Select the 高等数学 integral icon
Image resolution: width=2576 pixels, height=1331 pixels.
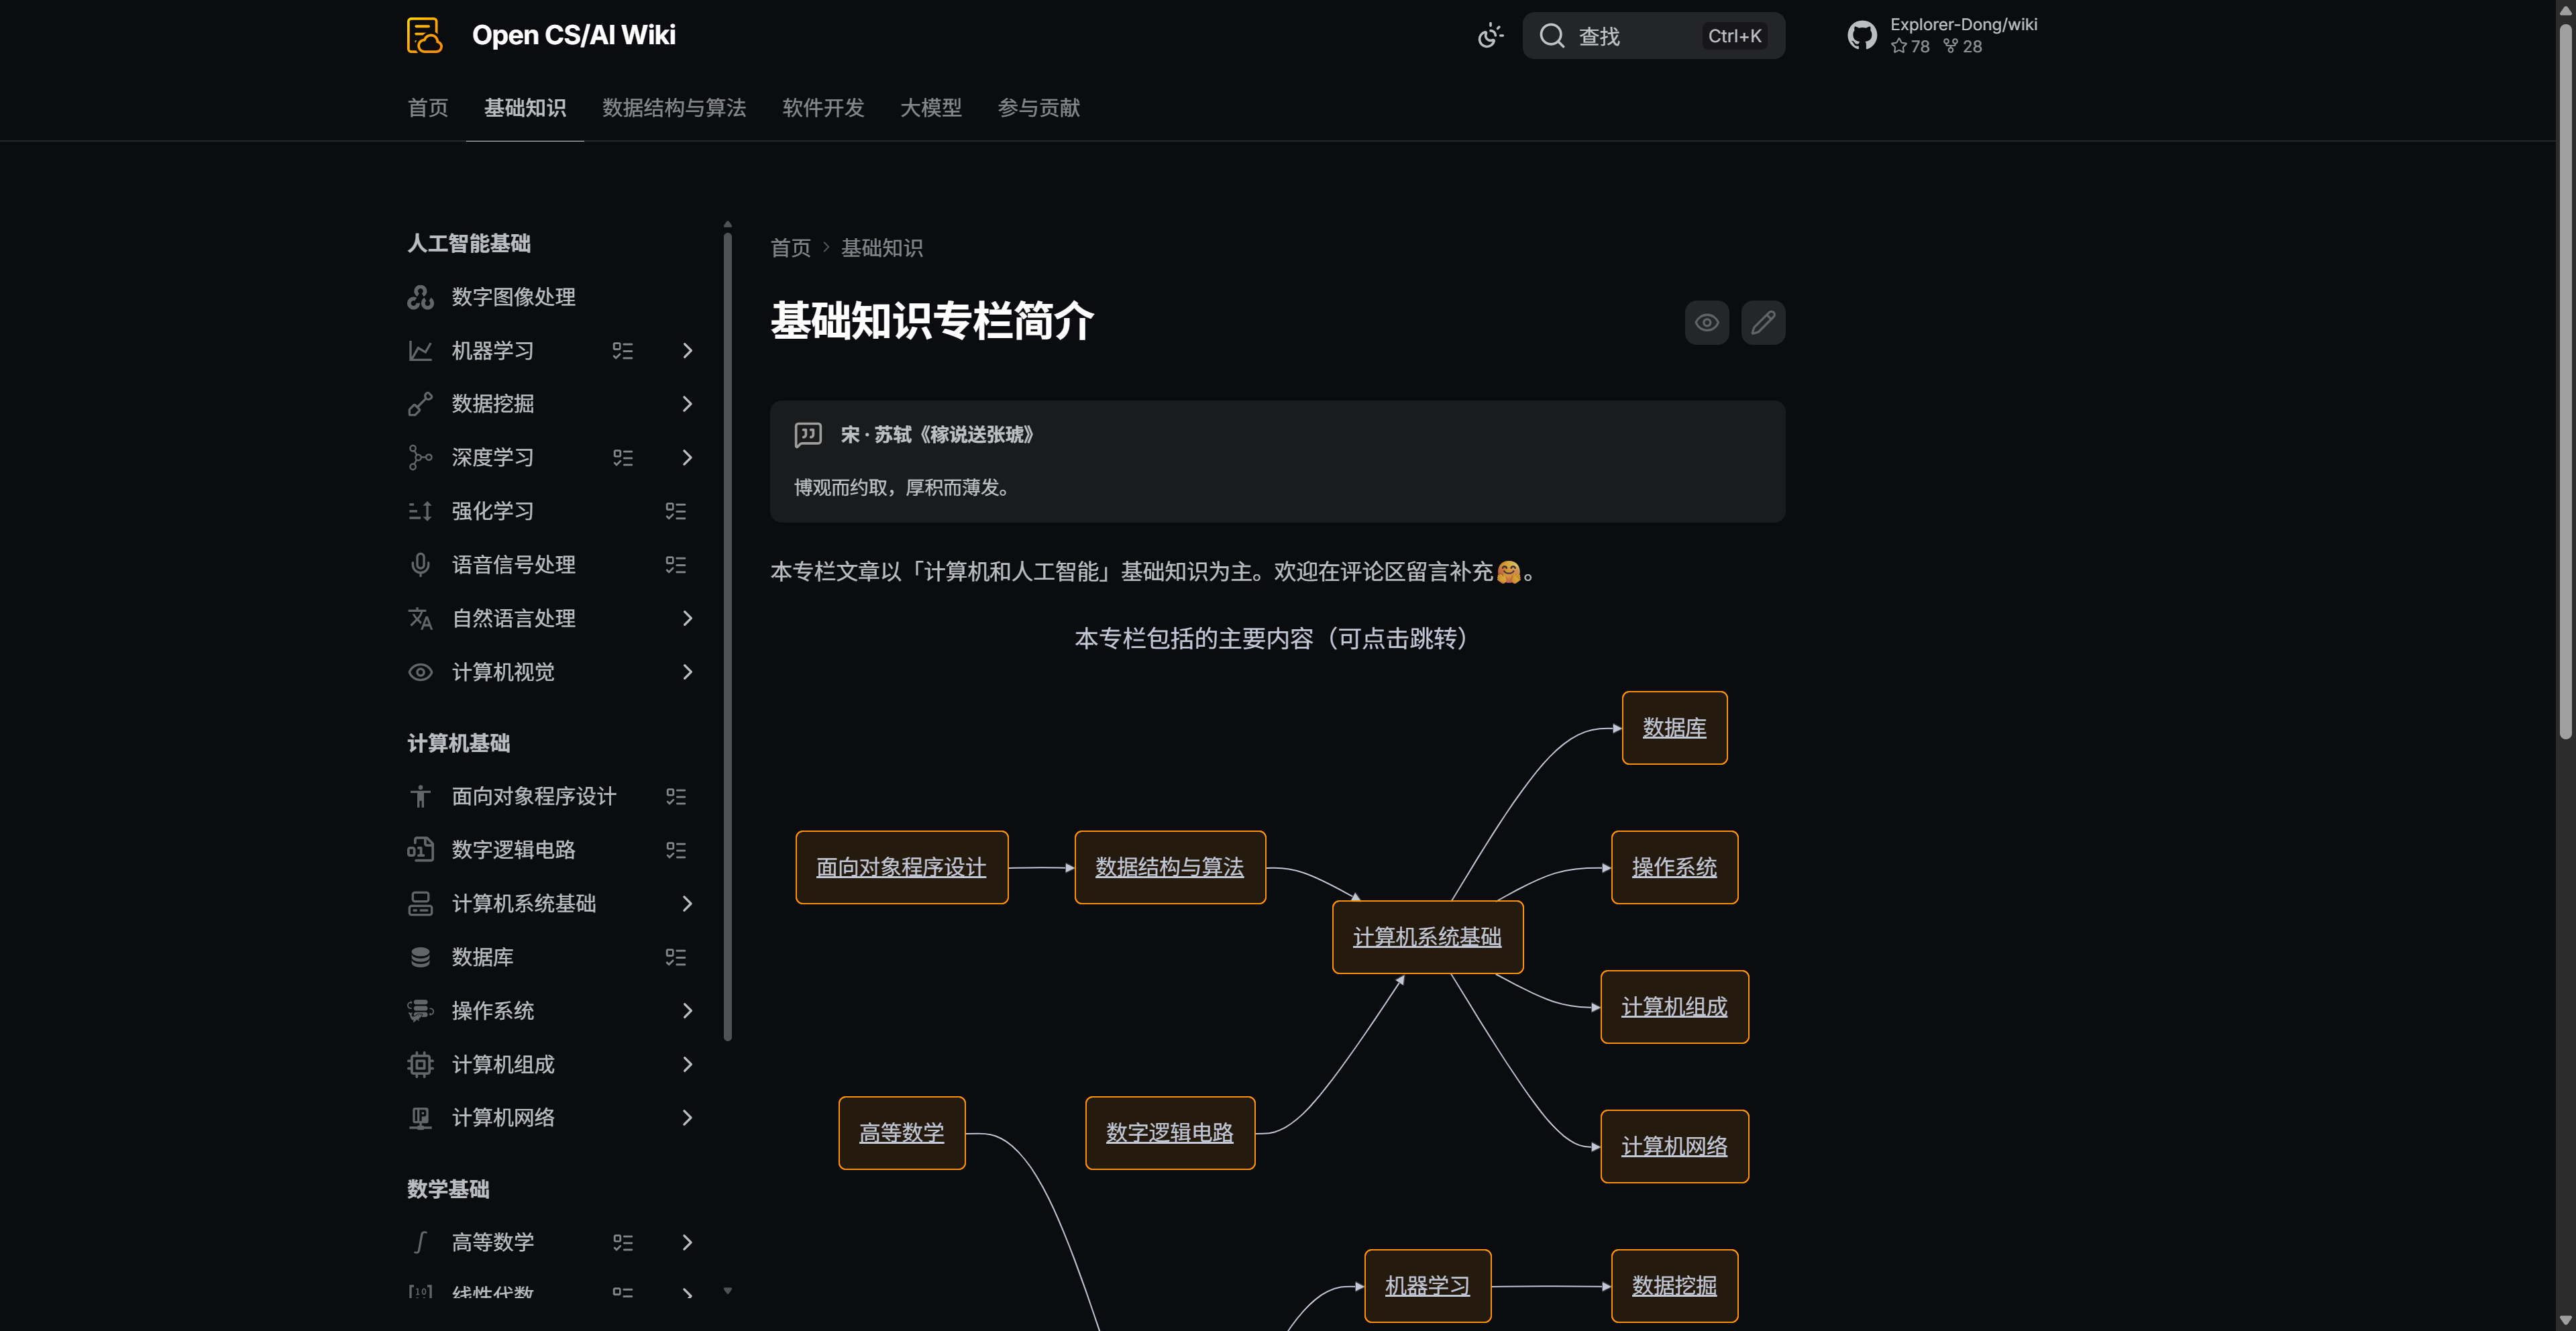[420, 1242]
